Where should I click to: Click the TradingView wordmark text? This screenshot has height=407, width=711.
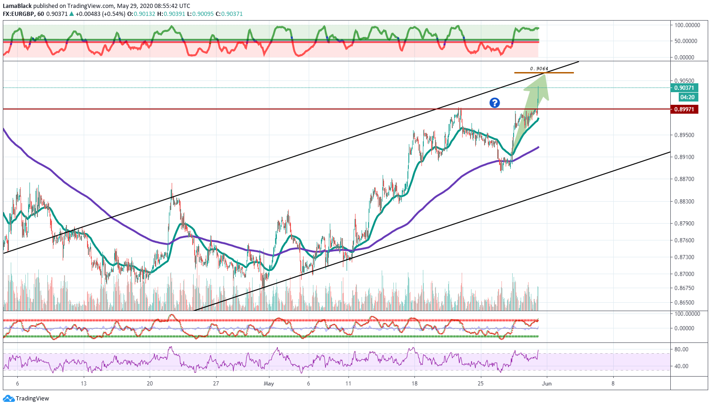click(32, 399)
